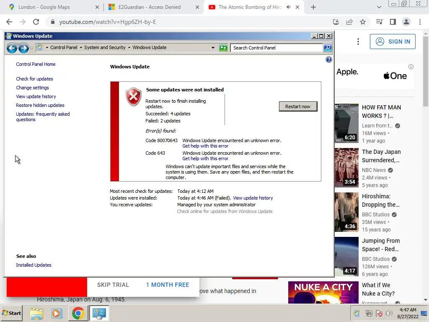Screen dimensions: 429x322
Task: Go forward in the Windows Update window
Action: tap(23, 48)
